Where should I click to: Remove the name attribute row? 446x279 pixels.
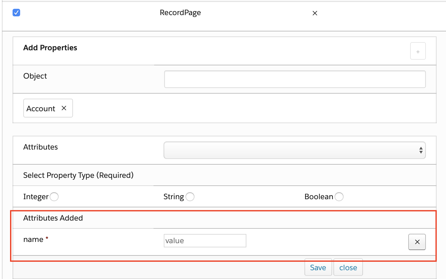tap(417, 242)
